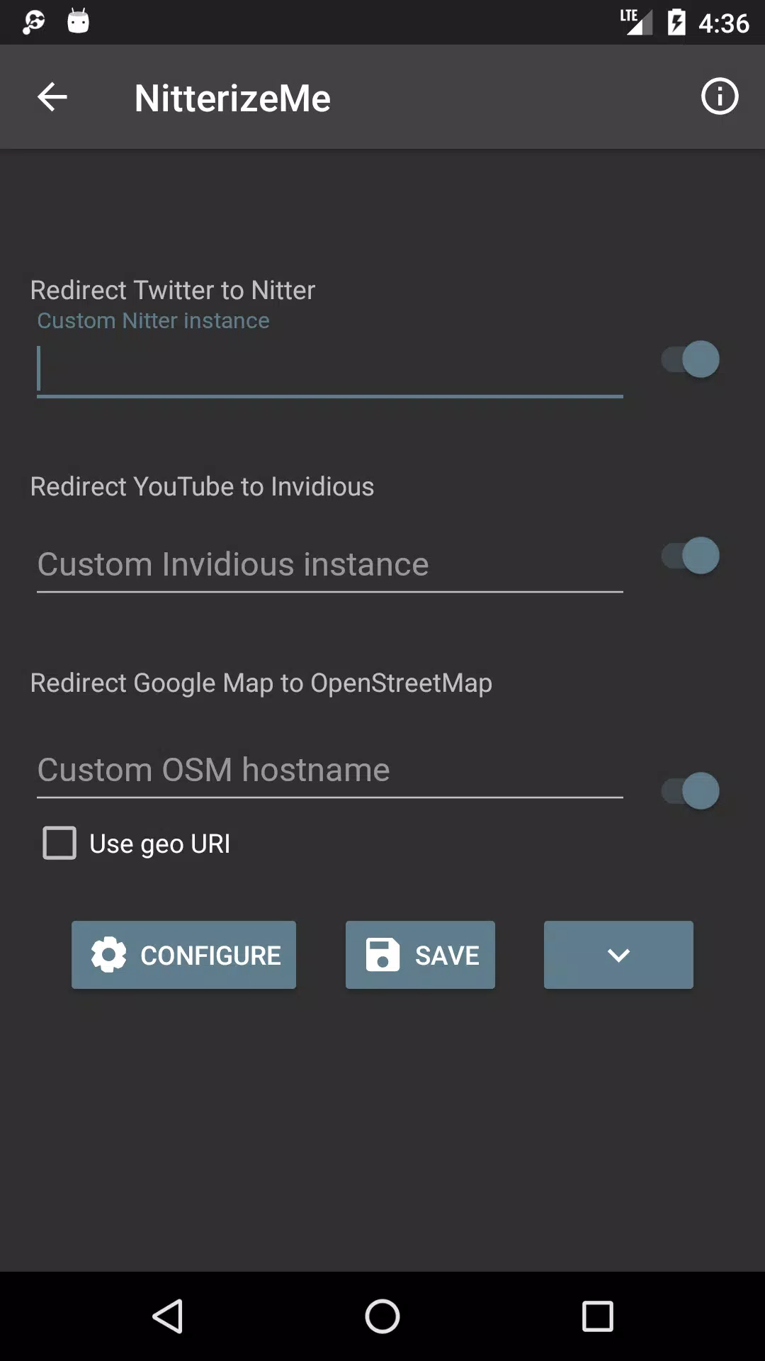Expand more options with chevron button
The image size is (765, 1361).
(618, 955)
